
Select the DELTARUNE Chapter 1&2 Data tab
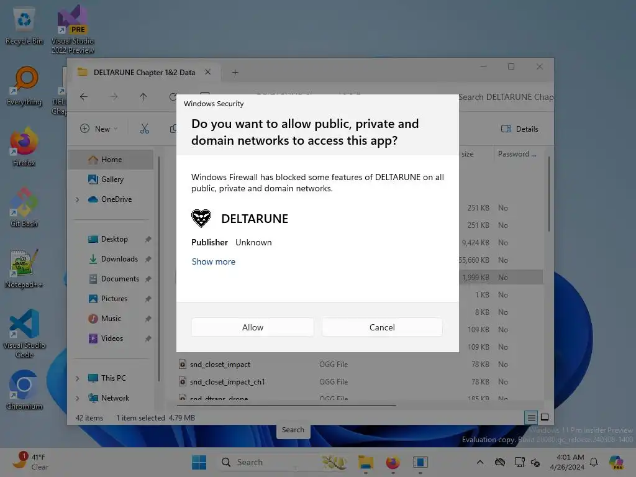(144, 72)
